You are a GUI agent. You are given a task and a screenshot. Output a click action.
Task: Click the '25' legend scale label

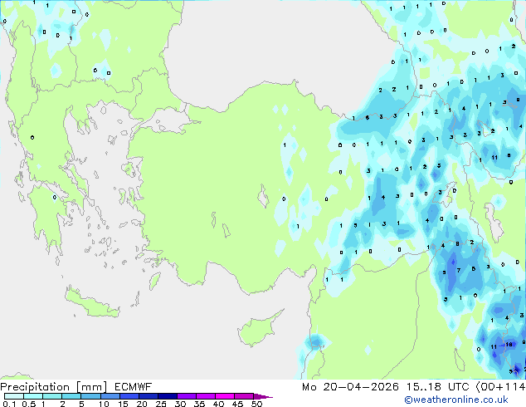tap(161, 404)
